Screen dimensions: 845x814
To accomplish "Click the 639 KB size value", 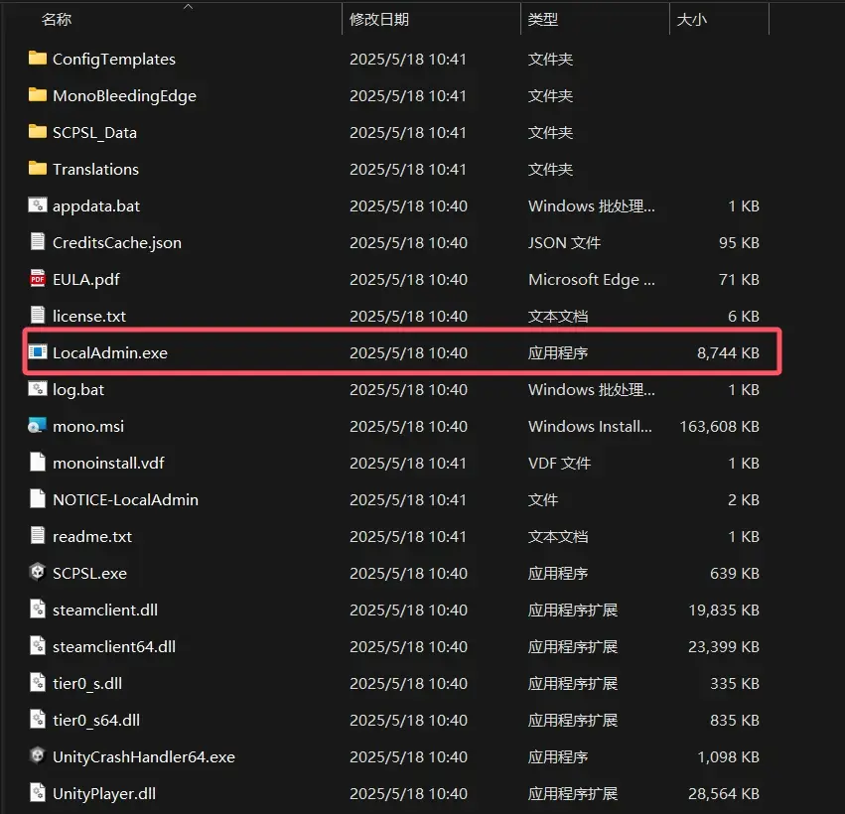I will tap(735, 573).
